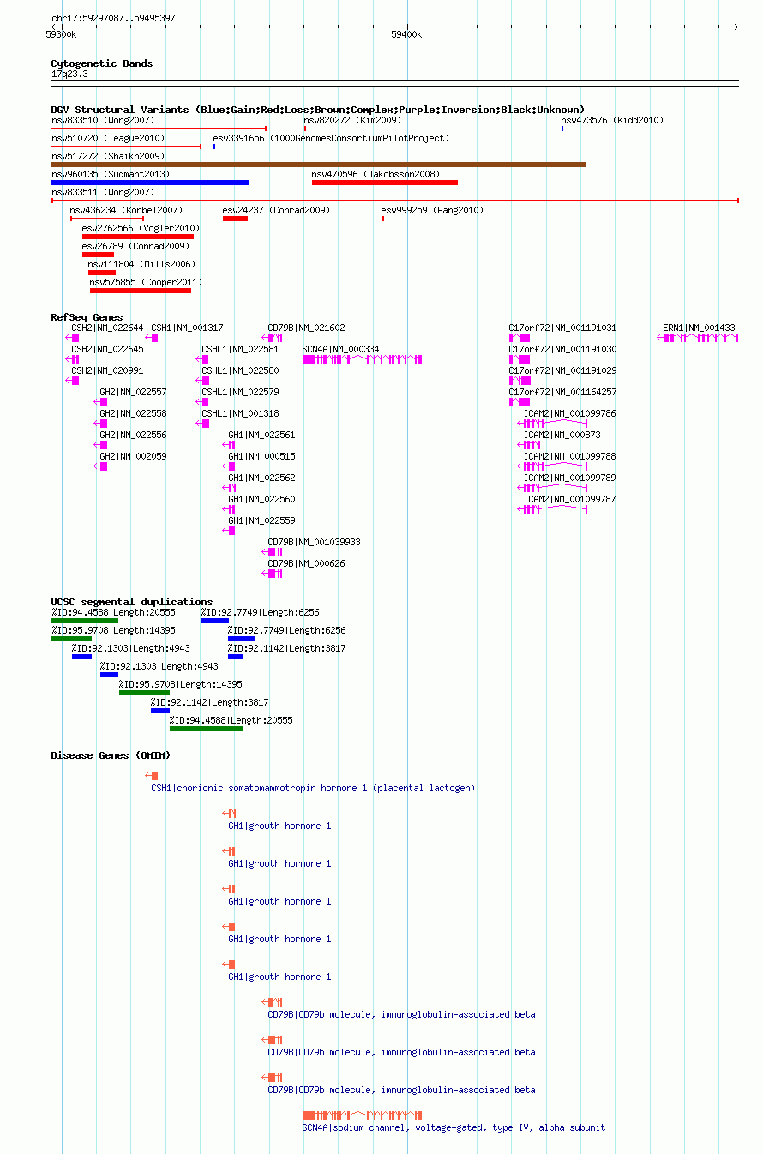The height and width of the screenshot is (1154, 763).
Task: Click the UCSC segmental duplications track title
Action: 132,602
